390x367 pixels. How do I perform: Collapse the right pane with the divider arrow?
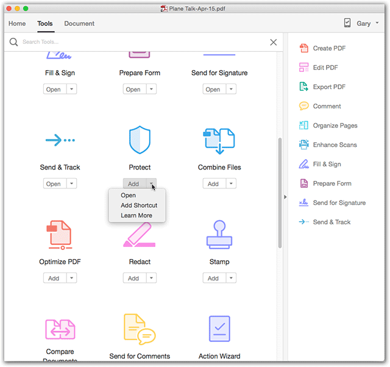[285, 197]
